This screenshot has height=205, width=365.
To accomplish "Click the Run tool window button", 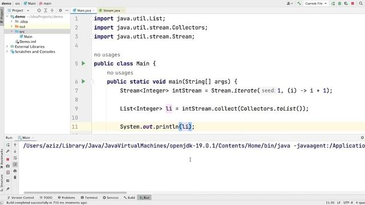I will tap(144, 198).
